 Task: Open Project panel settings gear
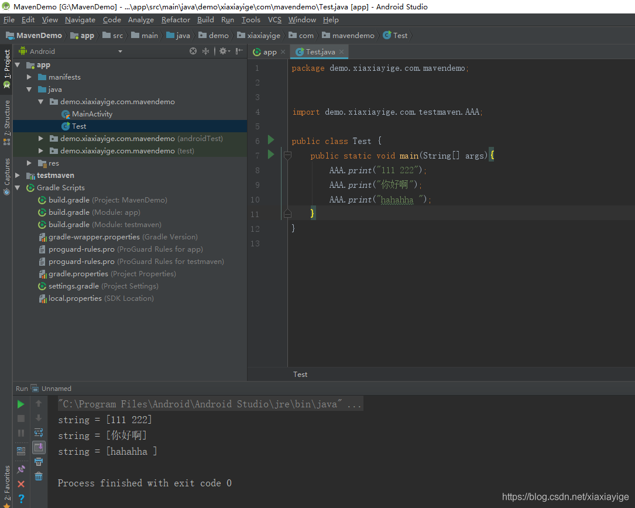tap(224, 51)
